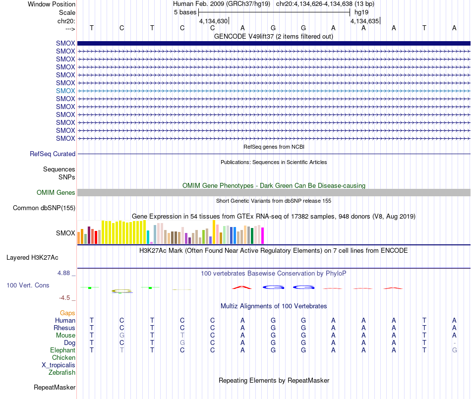This screenshot has width=471, height=399.
Task: Click the magenta bar in GTEx chart
Action: [262, 235]
